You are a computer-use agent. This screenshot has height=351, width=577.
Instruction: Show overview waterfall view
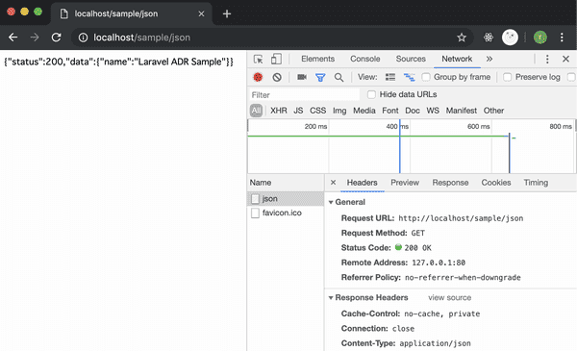point(409,77)
